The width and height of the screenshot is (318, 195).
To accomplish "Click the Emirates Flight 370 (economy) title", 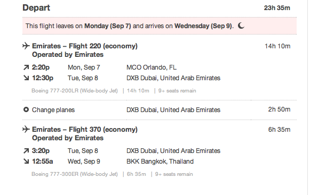I will click(85, 130).
